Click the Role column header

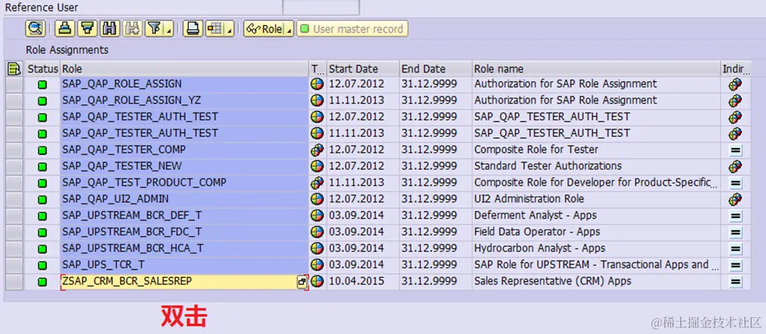point(185,68)
